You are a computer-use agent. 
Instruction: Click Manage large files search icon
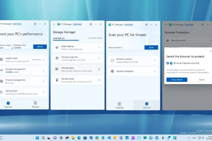click(x=57, y=58)
